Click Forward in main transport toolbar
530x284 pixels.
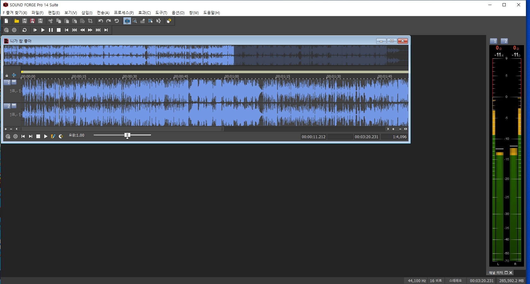[x=90, y=30]
